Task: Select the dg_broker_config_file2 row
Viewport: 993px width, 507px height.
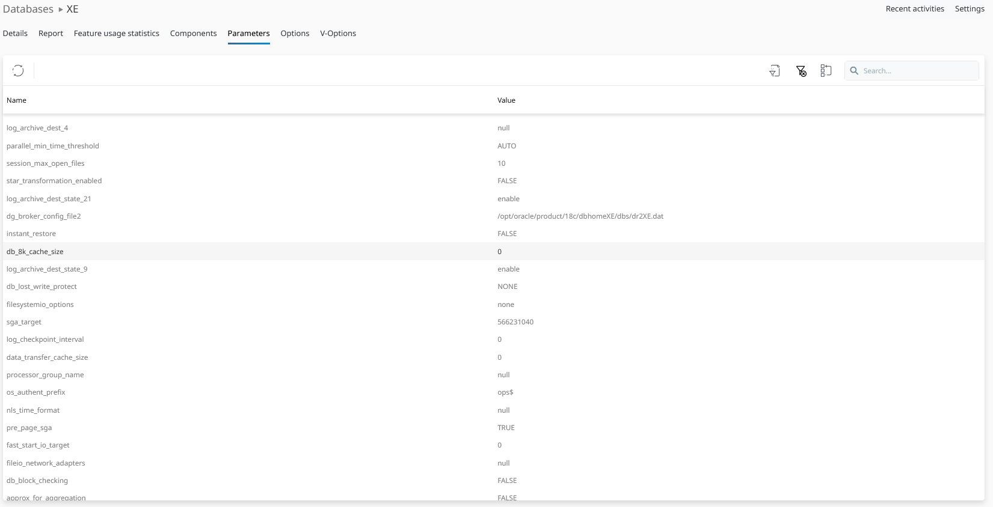Action: point(44,216)
